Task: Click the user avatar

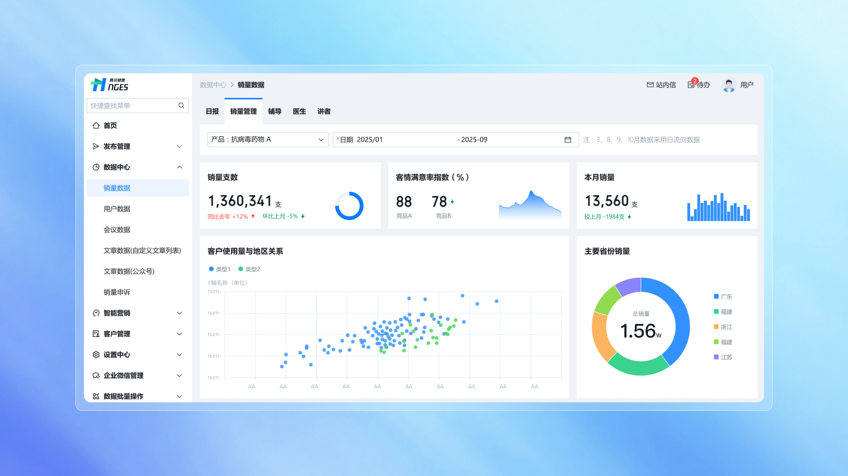Action: pyautogui.click(x=729, y=85)
